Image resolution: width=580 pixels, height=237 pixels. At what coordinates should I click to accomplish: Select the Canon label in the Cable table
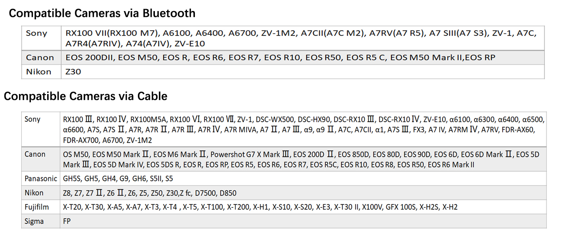pos(35,154)
